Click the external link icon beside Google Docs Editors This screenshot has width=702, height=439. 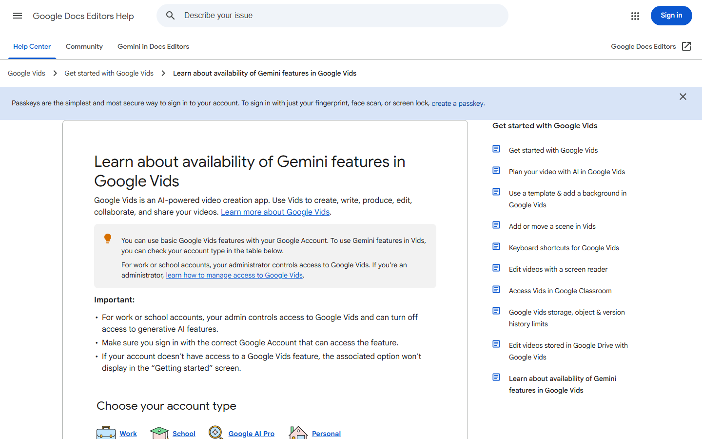click(x=686, y=46)
